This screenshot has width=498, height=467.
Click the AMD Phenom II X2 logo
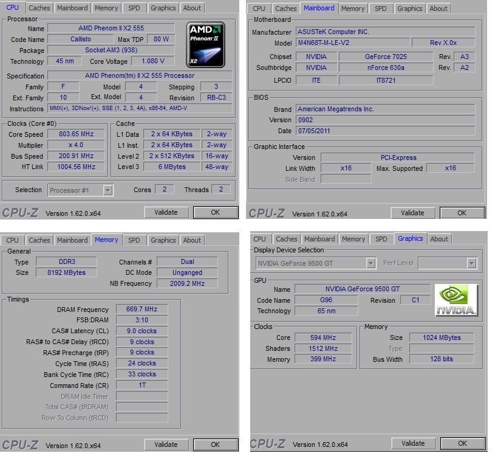click(x=205, y=45)
